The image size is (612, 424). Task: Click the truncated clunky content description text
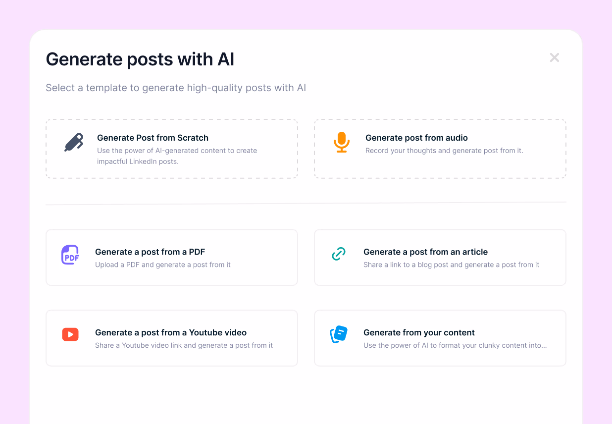[x=455, y=345]
